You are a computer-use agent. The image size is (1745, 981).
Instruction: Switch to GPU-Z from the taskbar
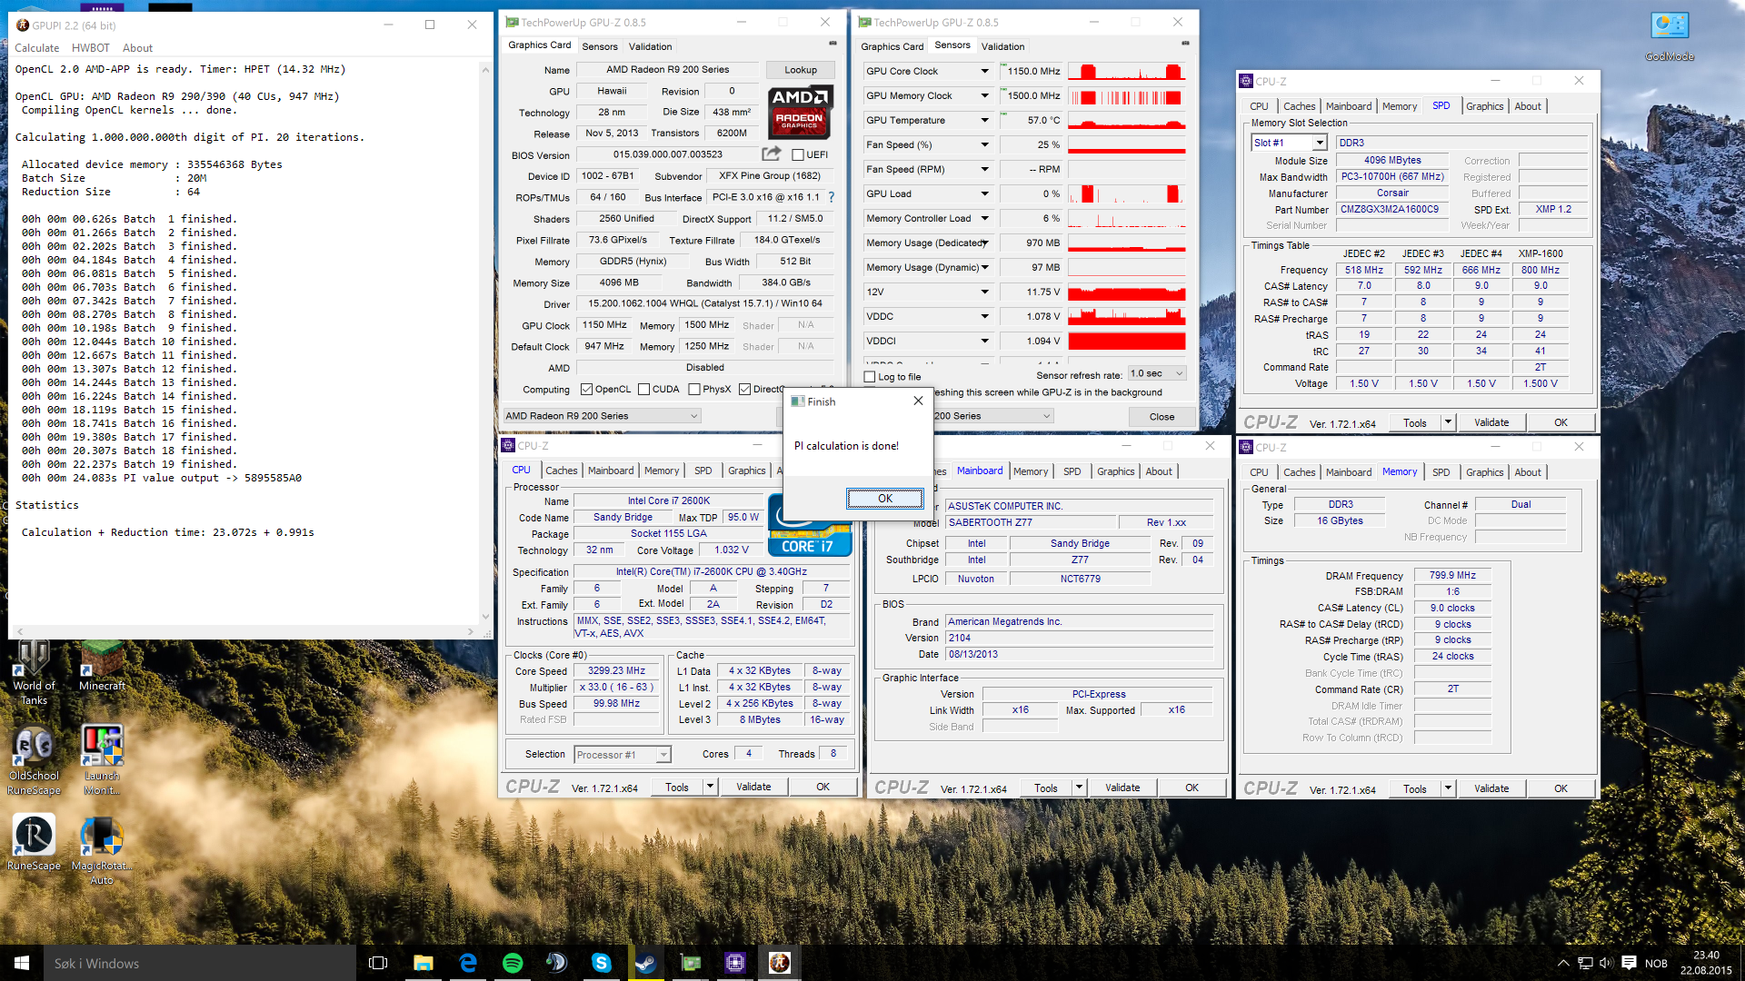(x=691, y=963)
